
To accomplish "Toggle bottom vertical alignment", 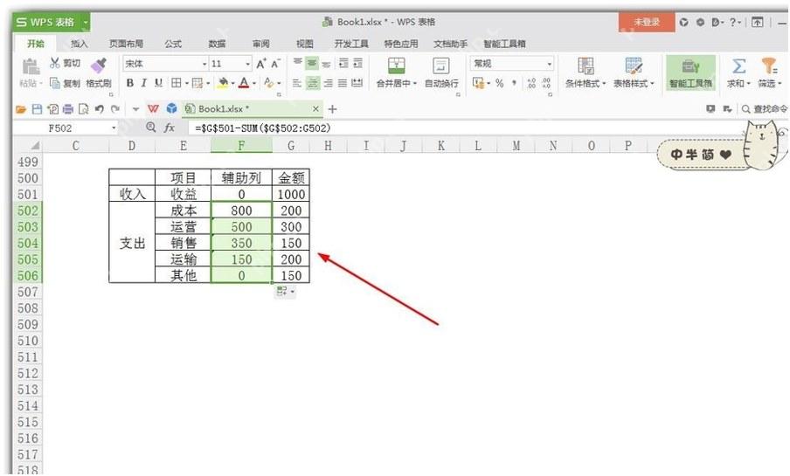I will click(x=327, y=64).
